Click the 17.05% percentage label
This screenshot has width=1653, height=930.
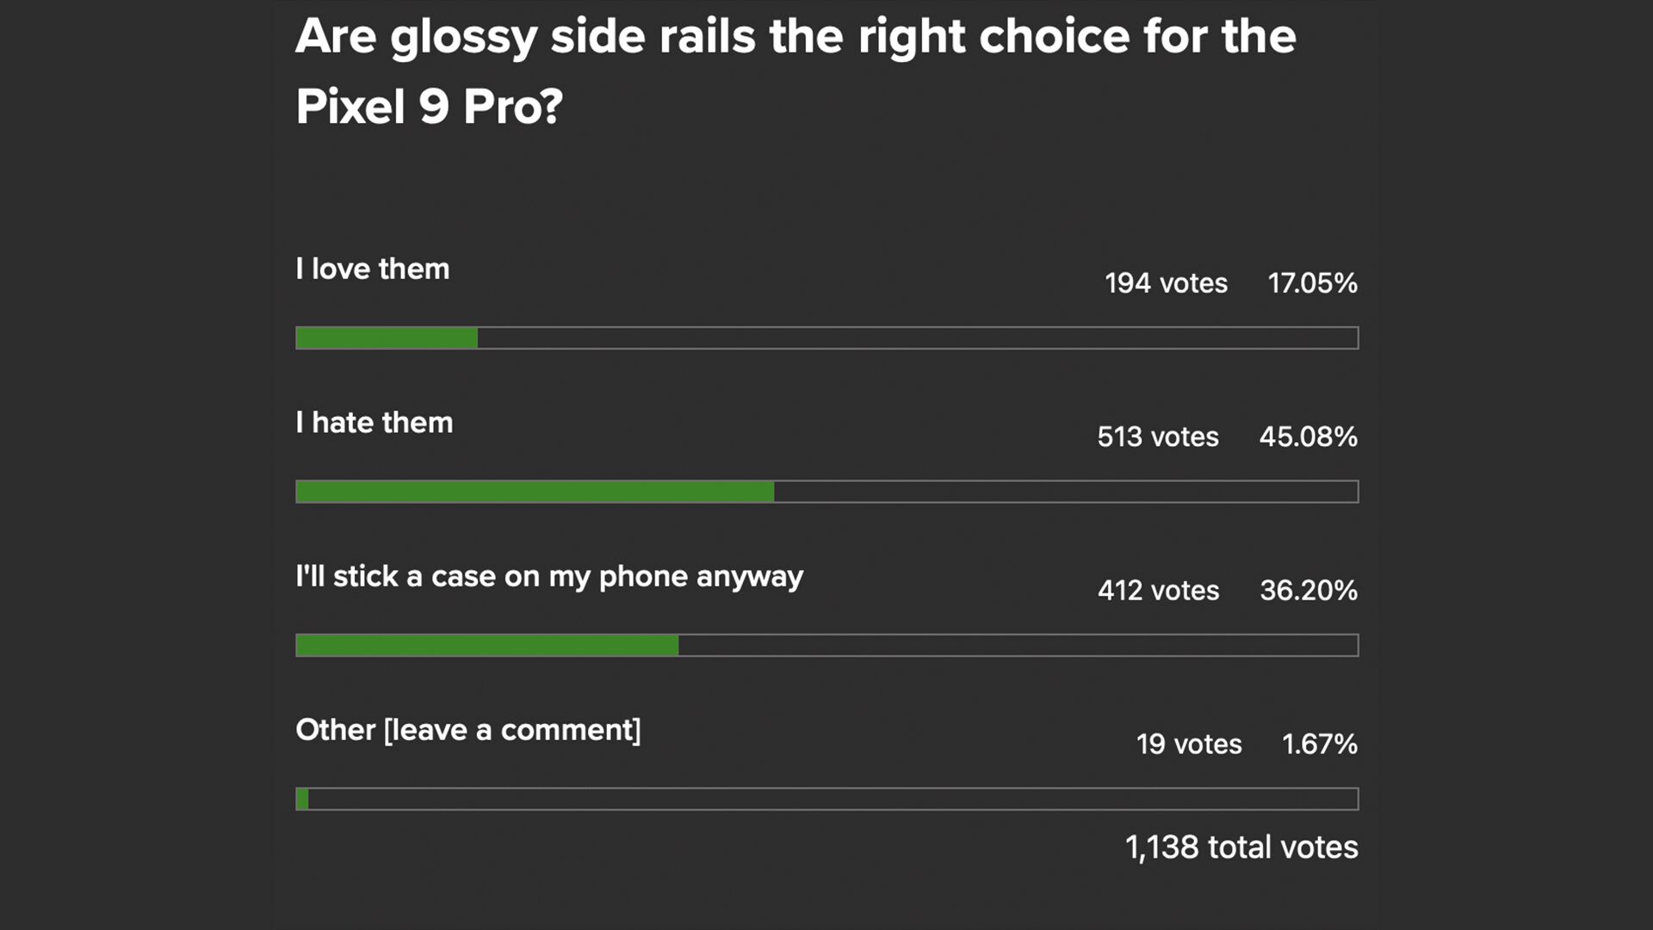coord(1312,283)
